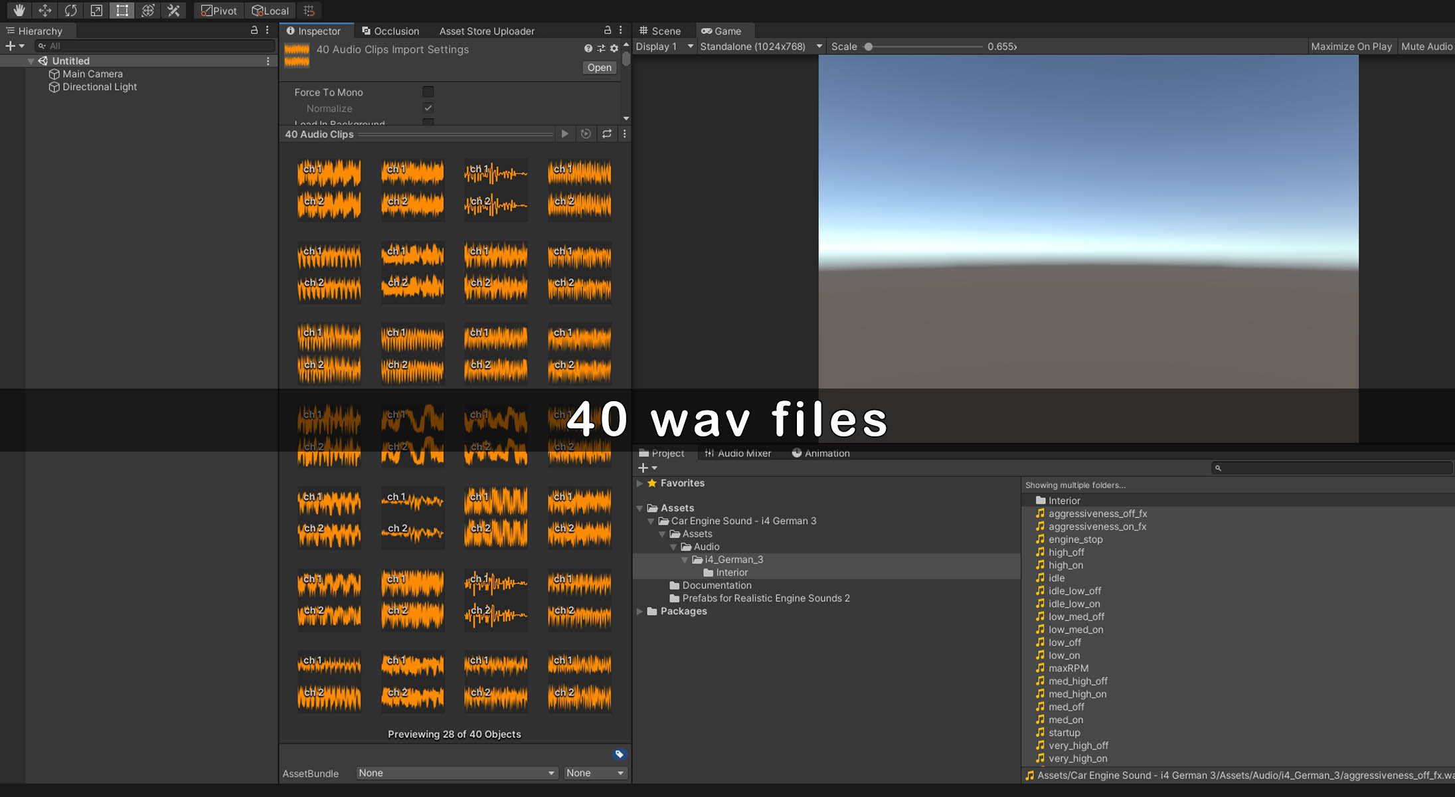Expand the Packages folder
This screenshot has height=797, width=1455.
click(x=640, y=611)
